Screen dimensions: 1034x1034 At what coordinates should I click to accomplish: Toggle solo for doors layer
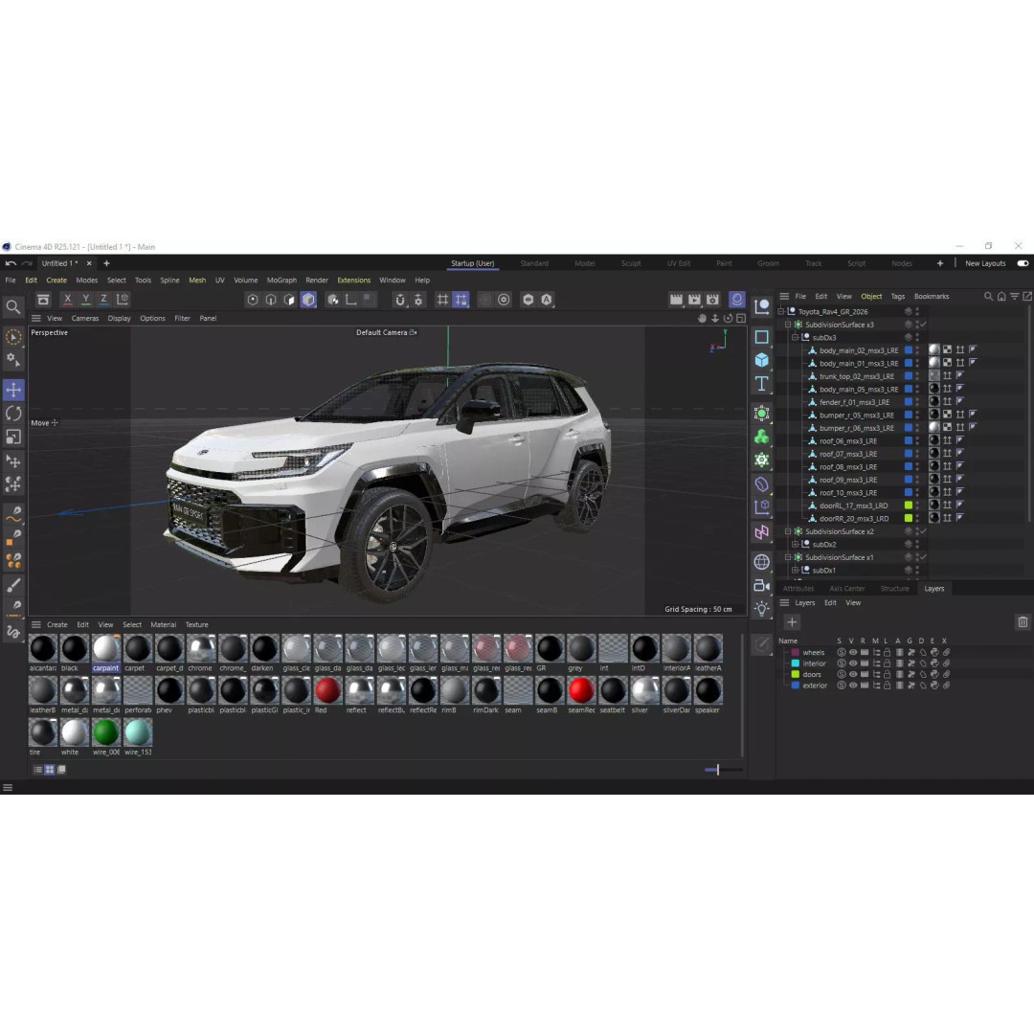[842, 674]
